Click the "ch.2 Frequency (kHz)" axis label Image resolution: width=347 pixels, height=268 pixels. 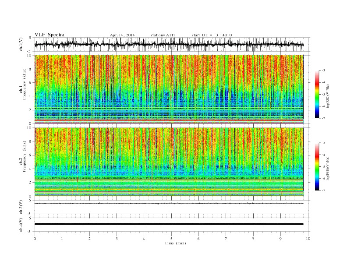[23, 156]
